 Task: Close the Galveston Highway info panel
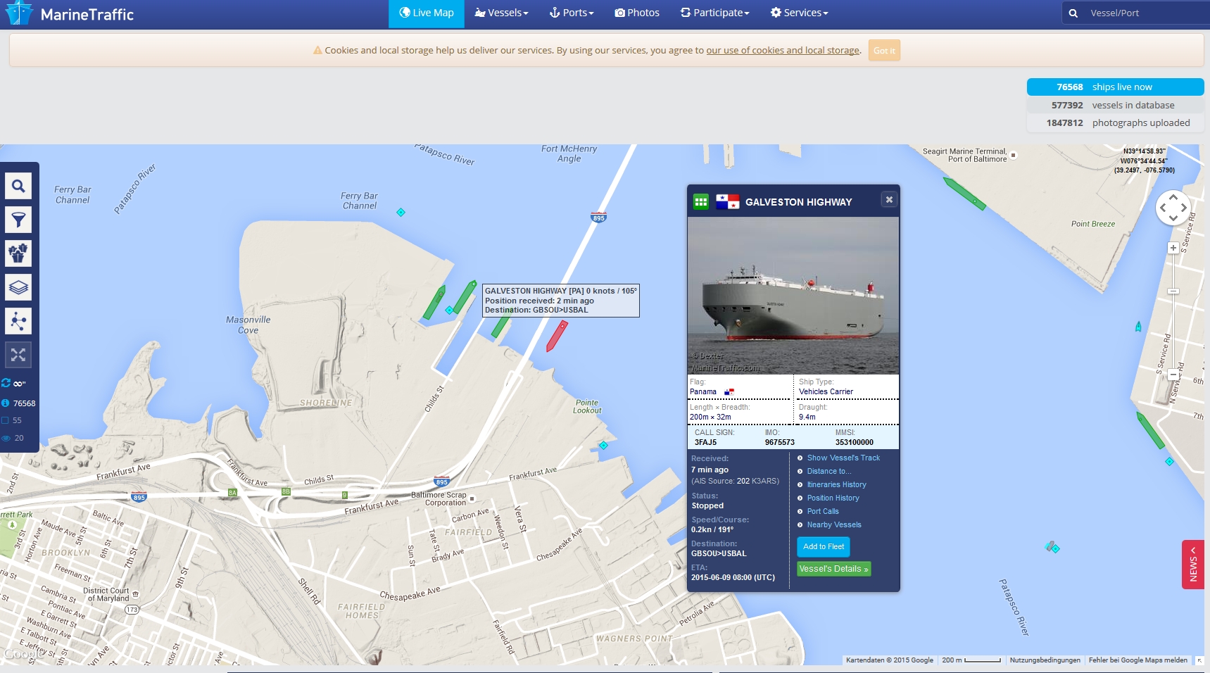point(889,200)
